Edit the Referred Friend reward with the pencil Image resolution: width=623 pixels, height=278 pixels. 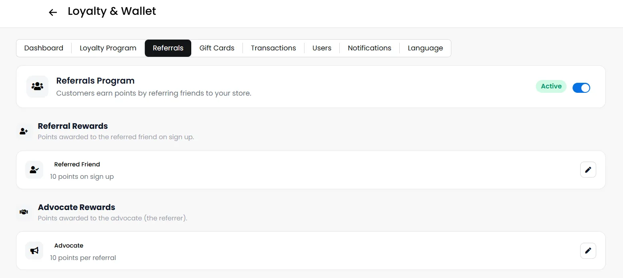coord(588,170)
